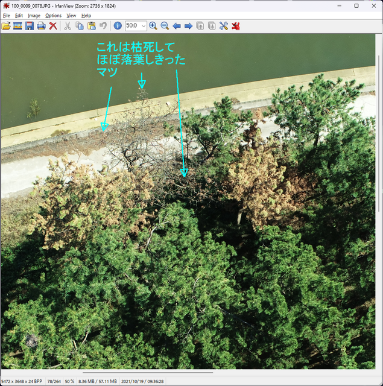Click the vertical scrollbar thumb
This screenshot has width=383, height=386.
pos(379,133)
